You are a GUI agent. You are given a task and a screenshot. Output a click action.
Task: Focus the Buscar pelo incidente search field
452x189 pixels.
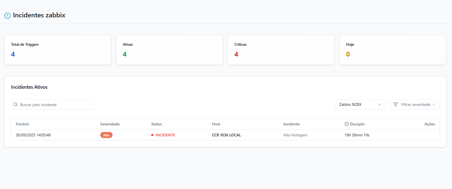click(x=55, y=105)
